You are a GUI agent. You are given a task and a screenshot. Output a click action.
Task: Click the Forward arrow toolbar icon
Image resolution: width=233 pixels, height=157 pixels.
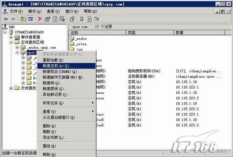point(13,19)
